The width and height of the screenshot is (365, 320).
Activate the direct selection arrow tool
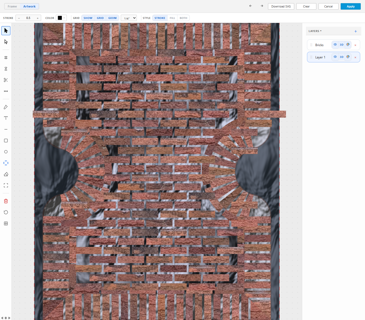tap(6, 42)
